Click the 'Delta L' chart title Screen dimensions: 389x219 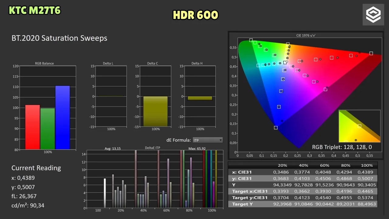(108, 64)
